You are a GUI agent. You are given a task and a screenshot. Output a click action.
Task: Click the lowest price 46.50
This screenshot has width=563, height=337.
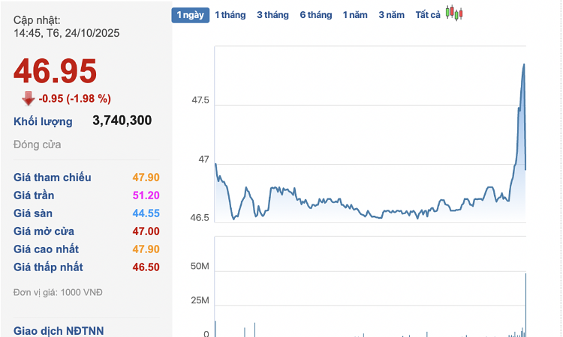click(x=146, y=267)
